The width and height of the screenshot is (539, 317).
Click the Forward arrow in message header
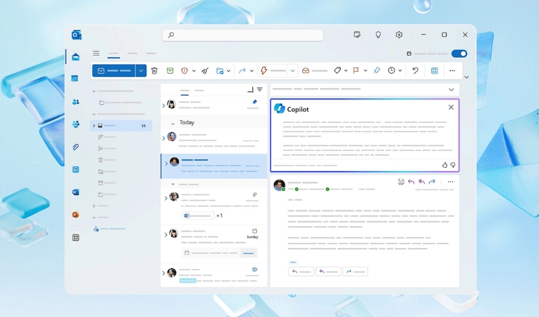[x=432, y=181]
